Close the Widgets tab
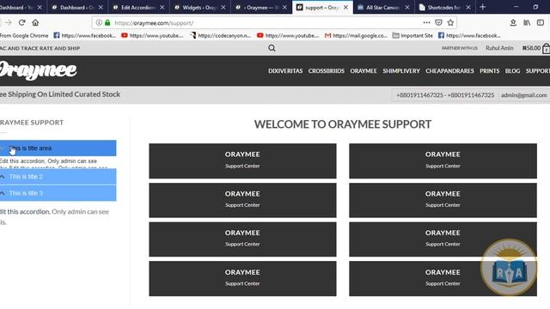Image resolution: width=550 pixels, height=309 pixels. (x=223, y=8)
